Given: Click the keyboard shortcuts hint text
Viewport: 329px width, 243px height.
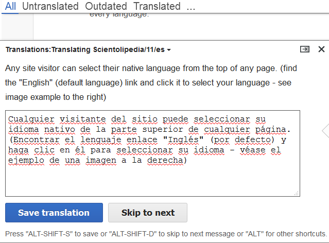Looking at the screenshot, I should (164, 233).
